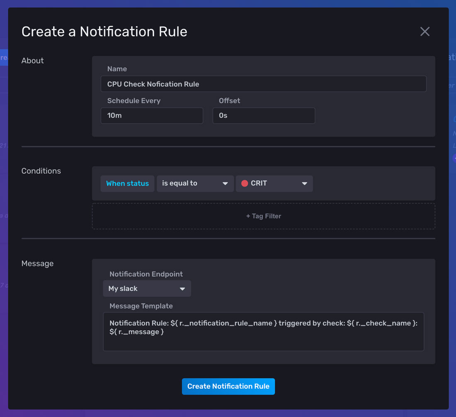Click the Offset input showing 0s
456x417 pixels.
coord(264,115)
